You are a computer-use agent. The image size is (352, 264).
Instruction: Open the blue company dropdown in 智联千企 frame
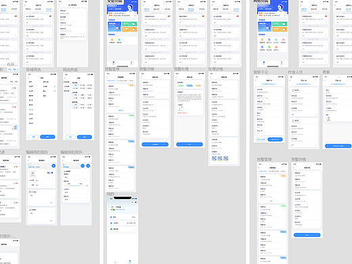click(x=269, y=84)
